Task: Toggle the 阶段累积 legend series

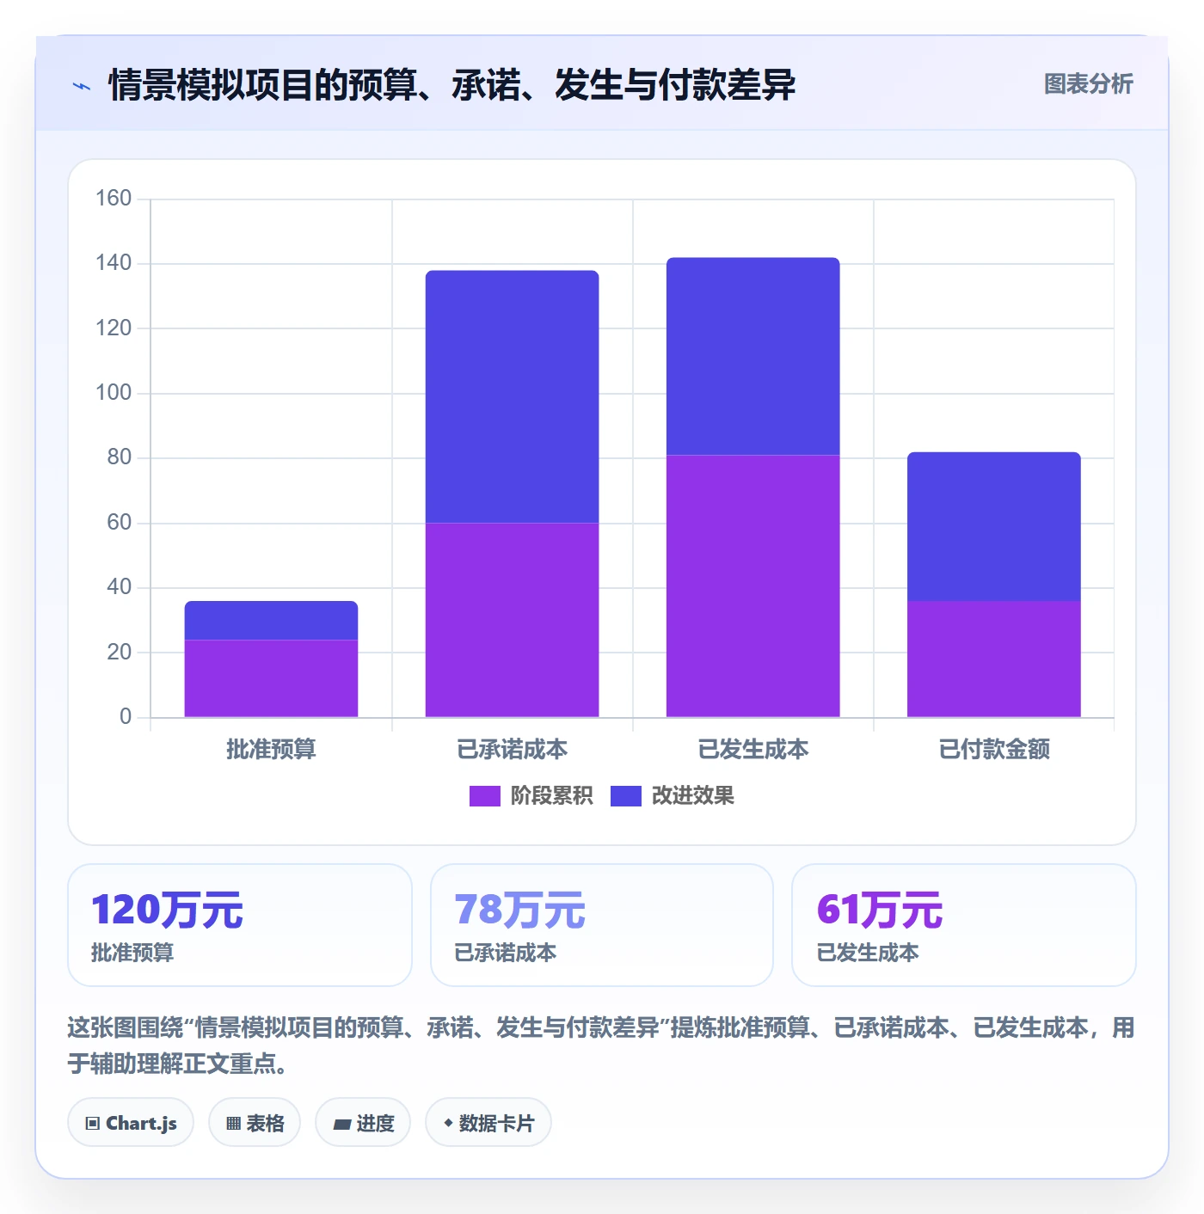Action: (x=531, y=795)
